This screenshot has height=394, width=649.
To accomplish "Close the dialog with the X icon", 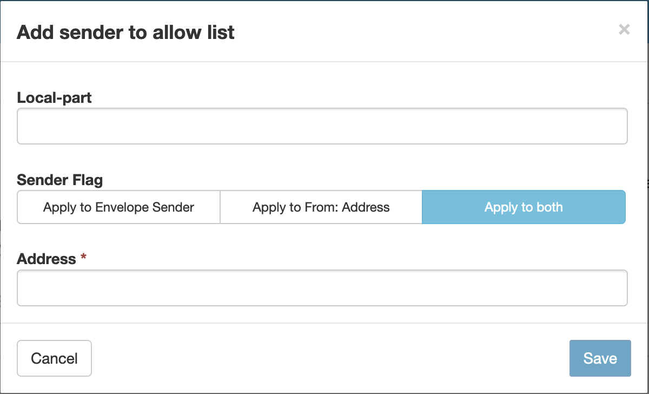I will 624,29.
